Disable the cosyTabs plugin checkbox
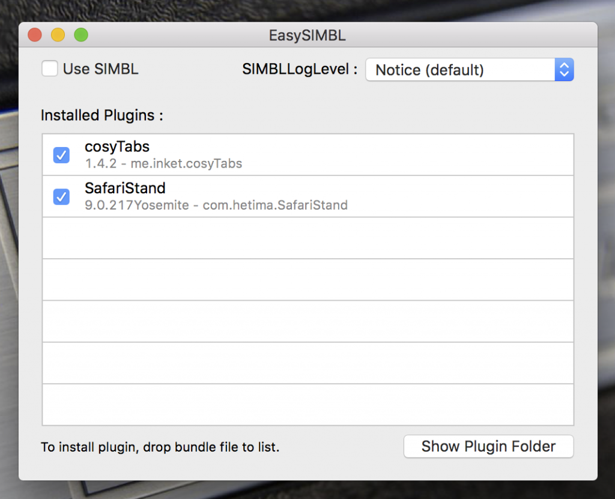 pyautogui.click(x=61, y=155)
